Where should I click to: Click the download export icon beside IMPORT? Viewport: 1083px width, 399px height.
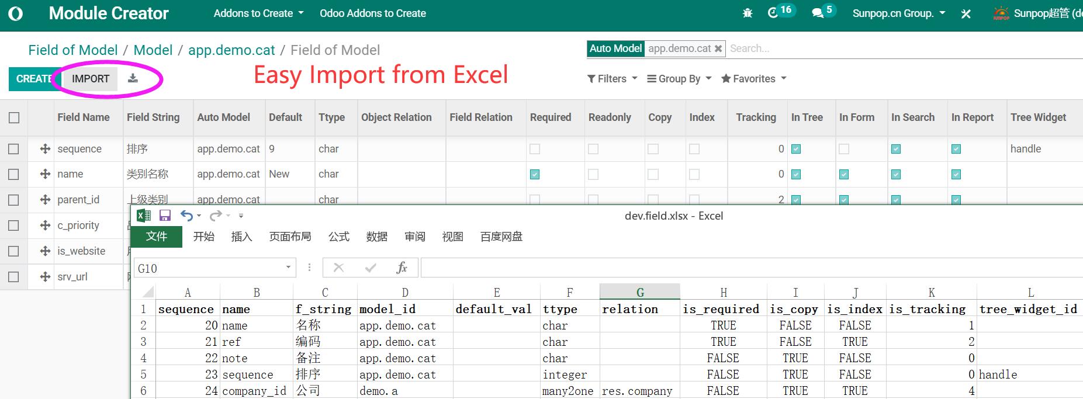pyautogui.click(x=133, y=79)
